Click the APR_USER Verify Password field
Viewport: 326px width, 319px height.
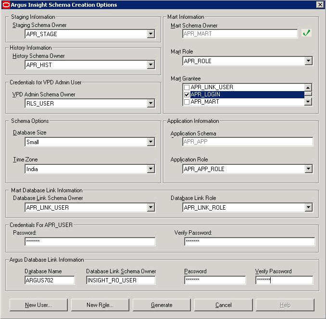point(250,241)
